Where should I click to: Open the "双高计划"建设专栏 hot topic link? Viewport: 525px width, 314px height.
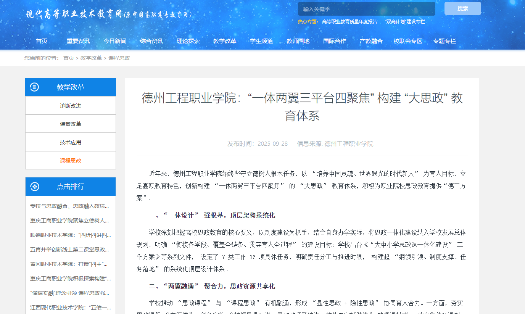tap(404, 22)
